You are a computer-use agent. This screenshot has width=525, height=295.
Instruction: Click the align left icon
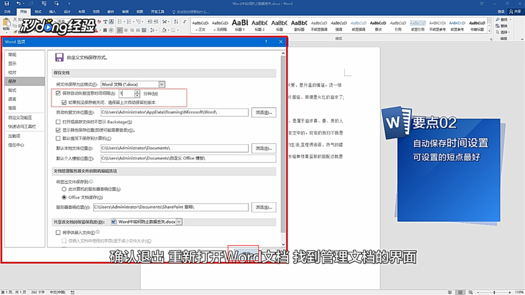pos(120,30)
